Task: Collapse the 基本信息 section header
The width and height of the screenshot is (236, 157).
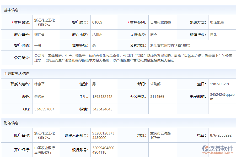Action: click(10, 10)
